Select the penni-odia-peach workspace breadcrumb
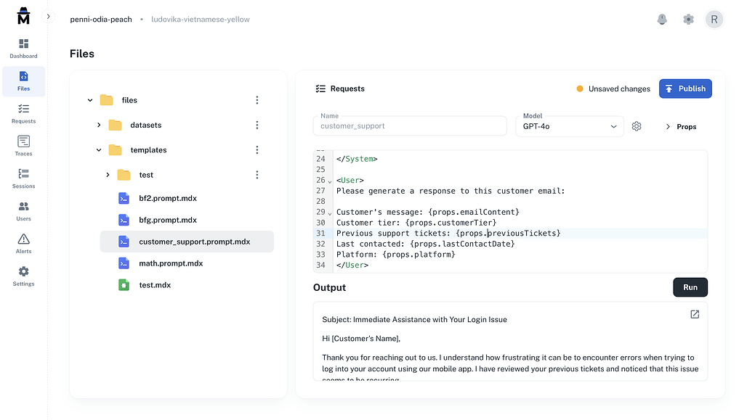The width and height of the screenshot is (747, 420). click(x=101, y=20)
